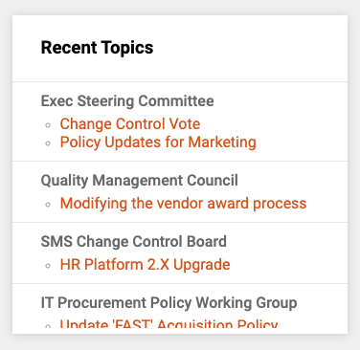The width and height of the screenshot is (360, 350).
Task: Select the IT Procurement Policy Working Group heading
Action: (x=169, y=303)
